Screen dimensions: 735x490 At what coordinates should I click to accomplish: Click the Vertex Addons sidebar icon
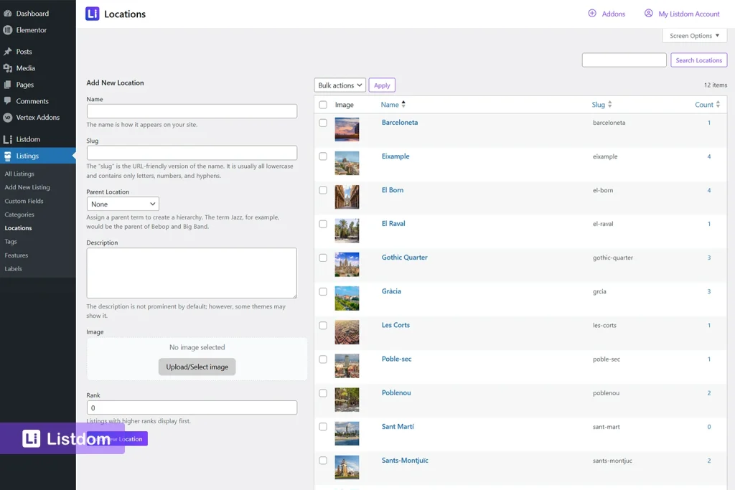click(x=9, y=118)
